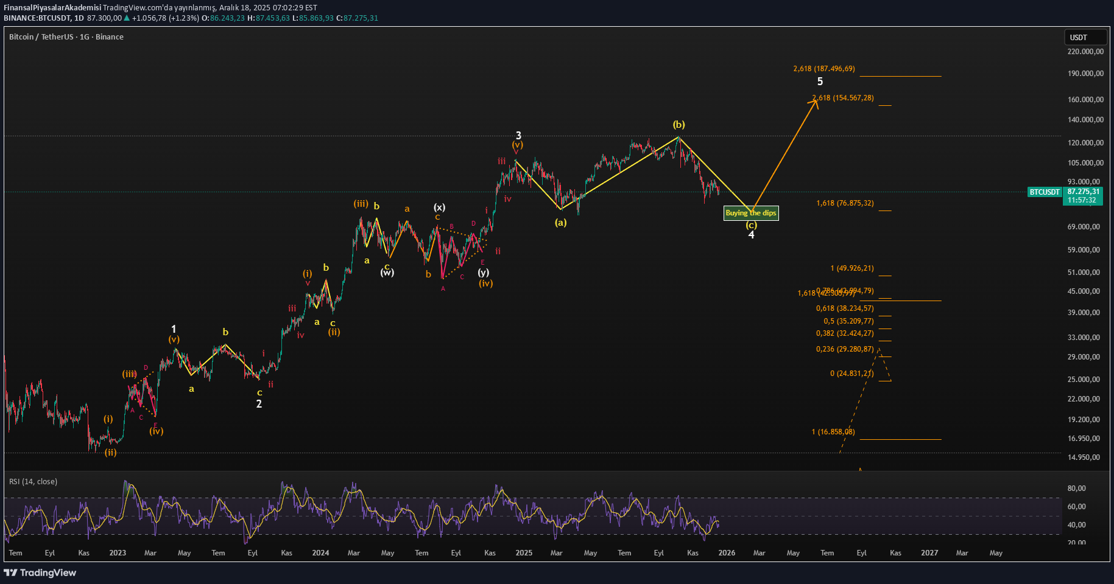1114x584 pixels.
Task: Select the white wave 3 label at the peak
Action: [518, 135]
